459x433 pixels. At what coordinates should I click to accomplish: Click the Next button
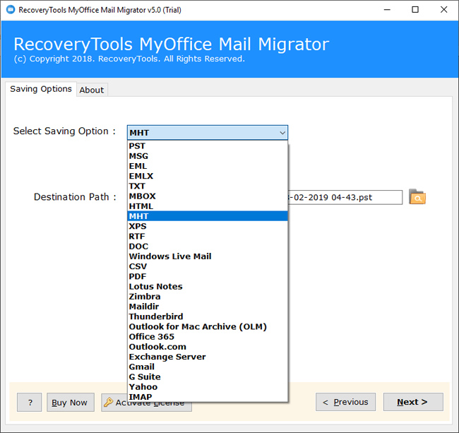click(413, 402)
